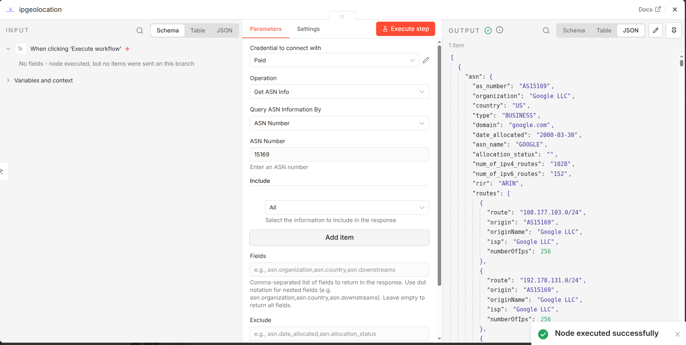
Task: Switch INPUT view to Table
Action: click(x=197, y=31)
